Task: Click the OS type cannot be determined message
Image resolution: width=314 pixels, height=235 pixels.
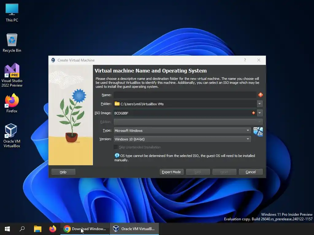Action: pyautogui.click(x=185, y=158)
